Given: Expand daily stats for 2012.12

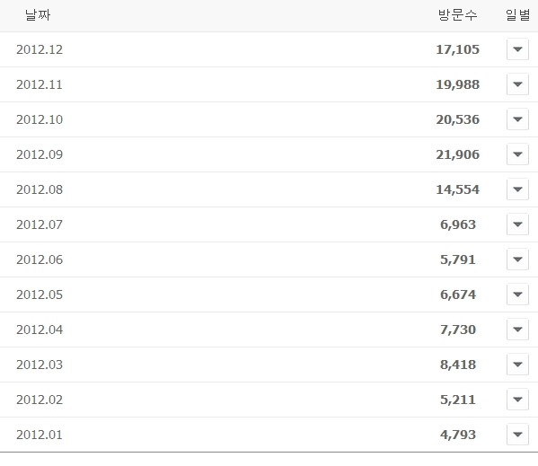Looking at the screenshot, I should tap(517, 49).
